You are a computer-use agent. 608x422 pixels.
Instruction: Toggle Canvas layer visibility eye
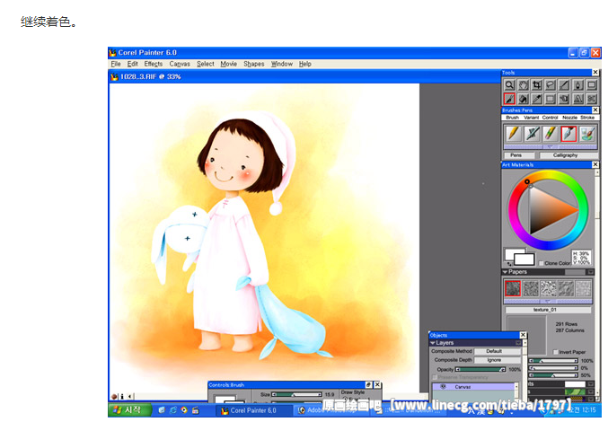(443, 387)
